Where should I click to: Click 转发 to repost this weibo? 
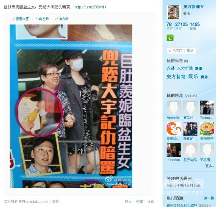128,202
